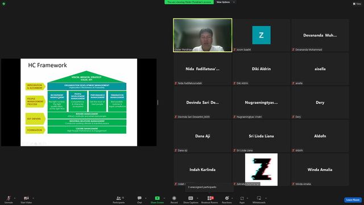Click the muted mic icon on Nugraeningtyas Viratri
The height and width of the screenshot is (205, 364).
click(234, 117)
